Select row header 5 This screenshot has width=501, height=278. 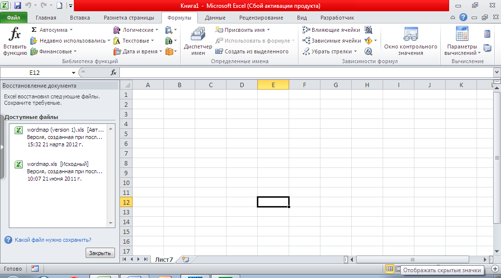(x=126, y=134)
